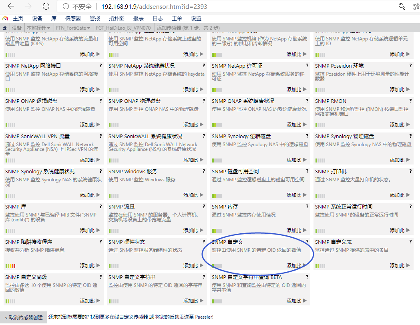This screenshot has height=325, width=420.
Task: Open the FGT_HaiDiLao_BJ_VPN070 breadcrumb
Action: pyautogui.click(x=125, y=28)
